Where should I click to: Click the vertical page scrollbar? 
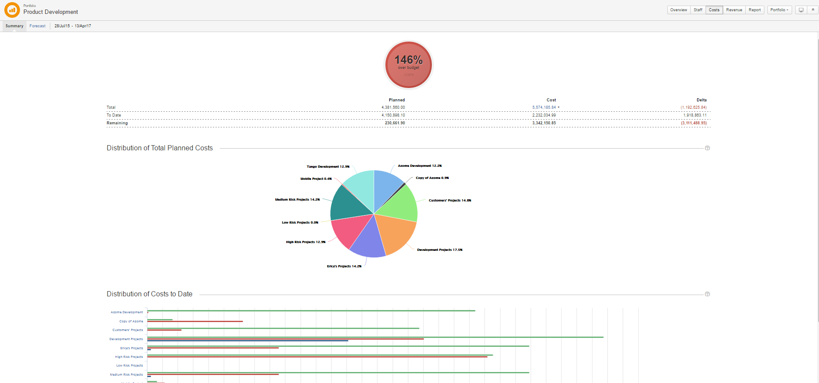click(817, 173)
